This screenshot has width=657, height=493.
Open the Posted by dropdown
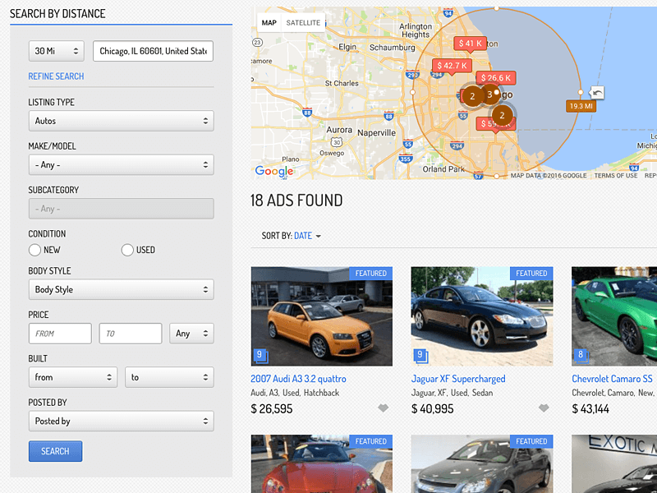tap(121, 422)
